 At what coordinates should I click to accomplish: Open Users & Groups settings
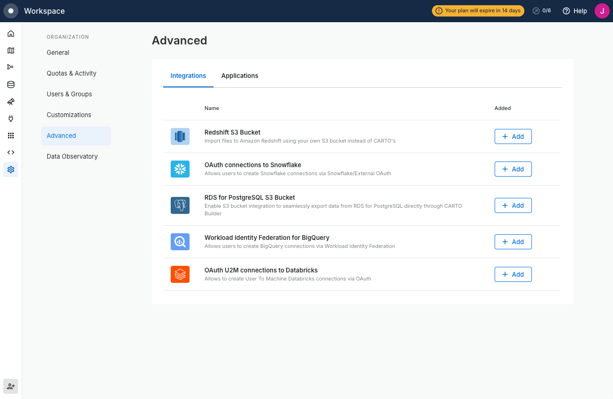(x=69, y=94)
